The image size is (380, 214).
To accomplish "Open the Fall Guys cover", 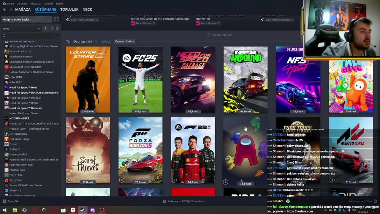I will [x=351, y=86].
